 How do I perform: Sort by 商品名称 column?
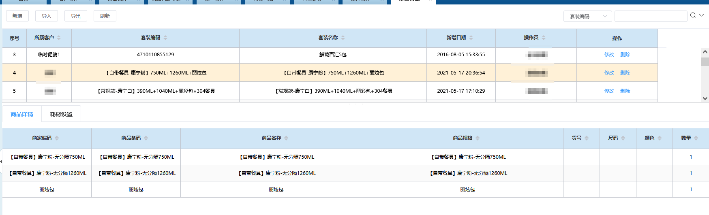286,138
